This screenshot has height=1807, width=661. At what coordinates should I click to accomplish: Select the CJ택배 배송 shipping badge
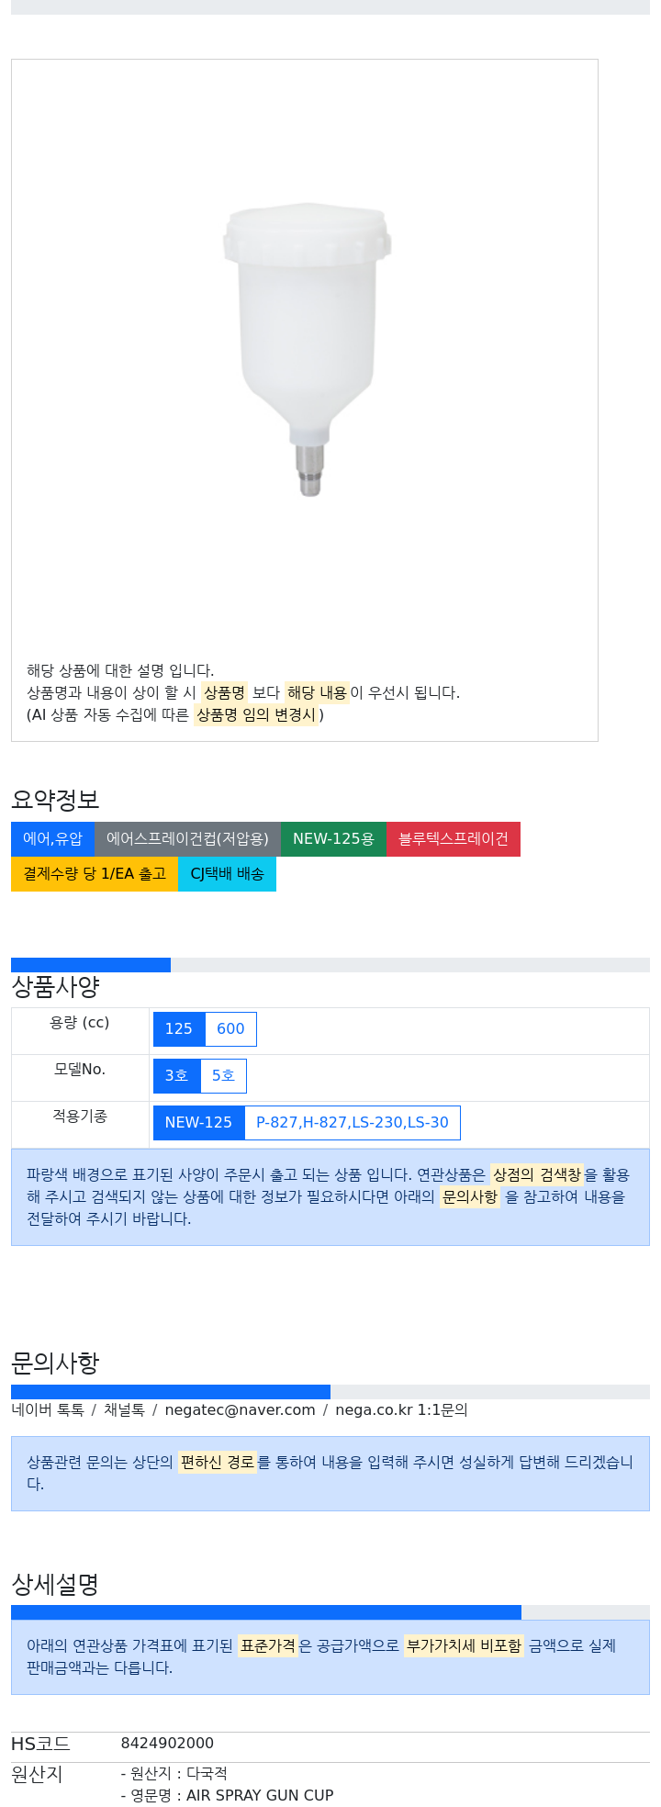click(227, 874)
